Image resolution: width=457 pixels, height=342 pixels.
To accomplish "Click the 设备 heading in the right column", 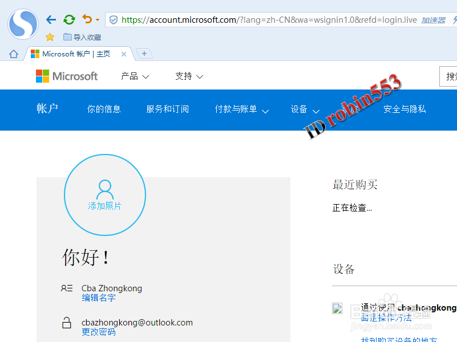I will pos(343,269).
